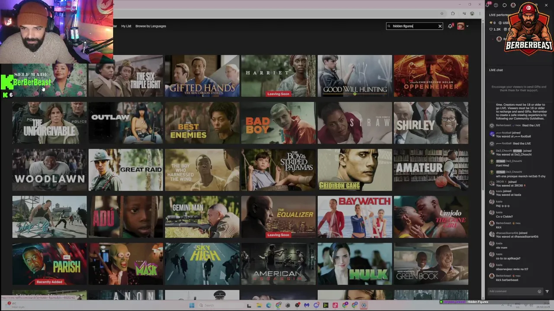Close the TikTok LIVE panel
554x311 pixels.
(547, 5)
